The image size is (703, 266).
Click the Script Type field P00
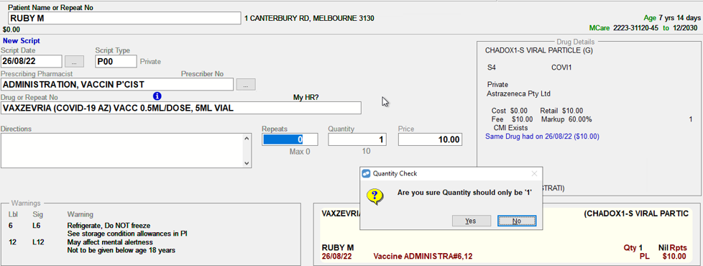[116, 61]
